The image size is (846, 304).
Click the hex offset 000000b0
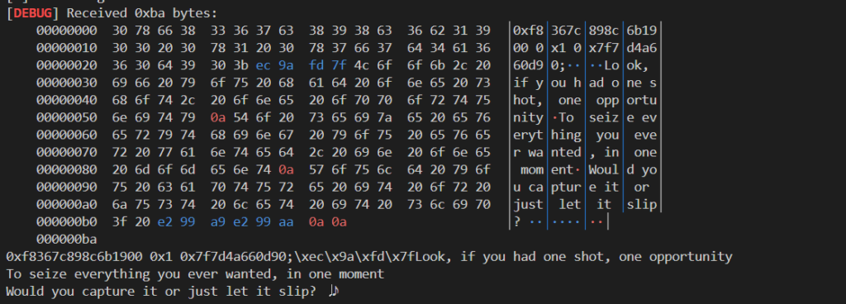[x=67, y=221]
